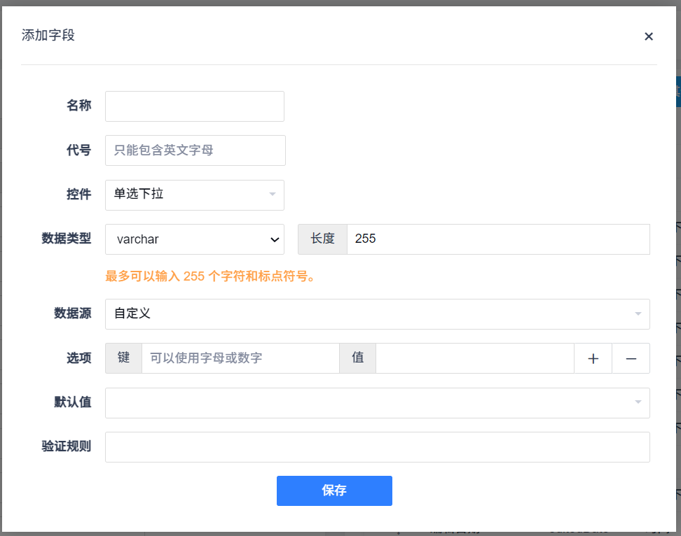Click the 代号 input field

tap(195, 150)
